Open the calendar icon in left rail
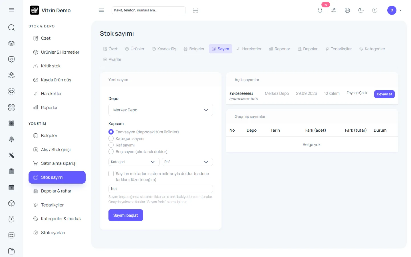The image size is (411, 257). [11, 187]
